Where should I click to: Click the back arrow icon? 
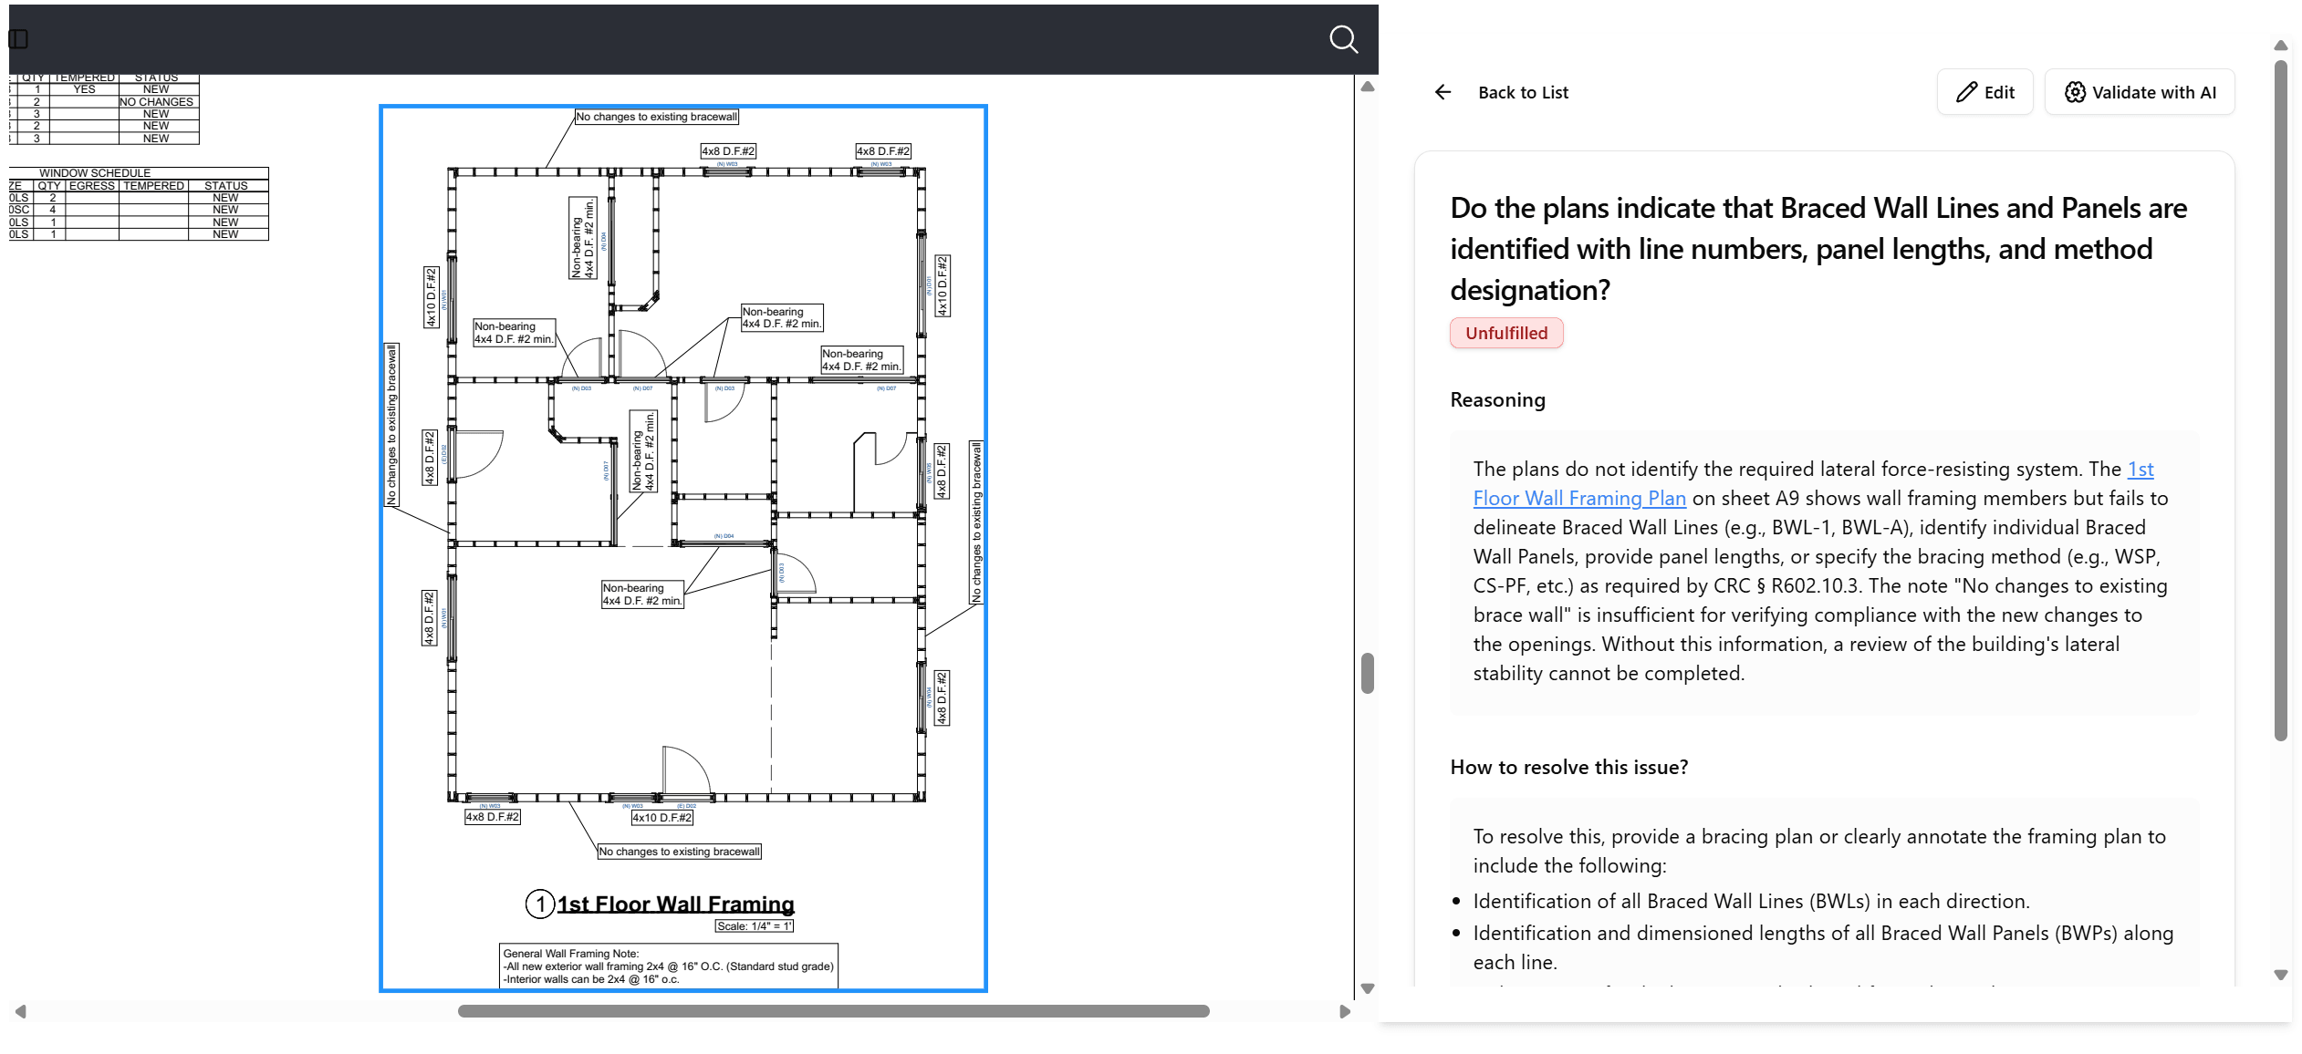point(1443,92)
